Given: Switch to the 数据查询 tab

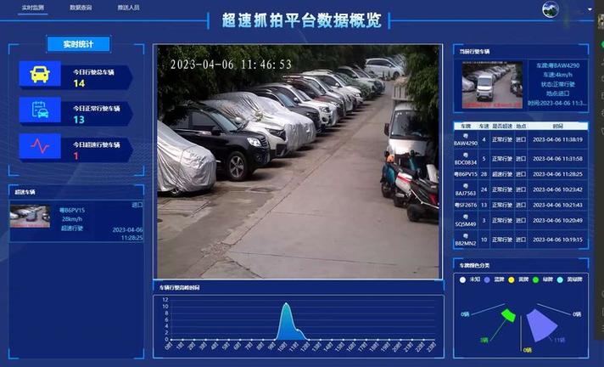Looking at the screenshot, I should tap(81, 8).
